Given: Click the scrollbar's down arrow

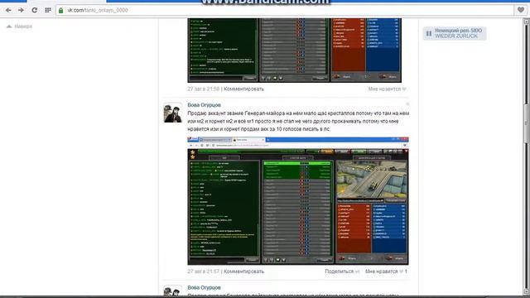Looking at the screenshot, I should click(527, 291).
